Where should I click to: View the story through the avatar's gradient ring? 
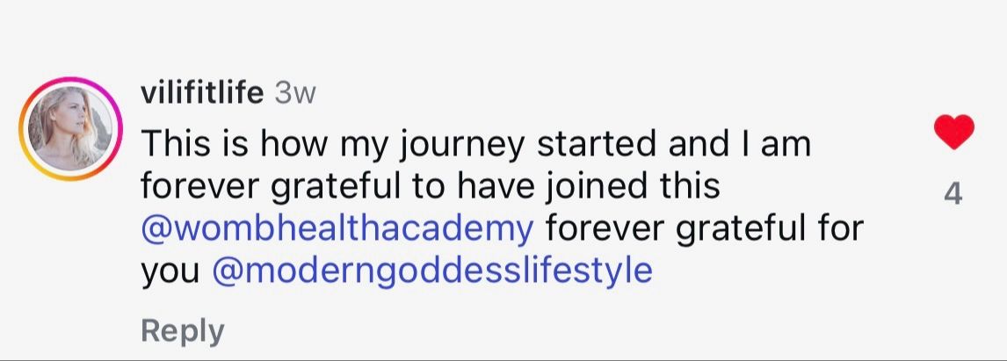point(70,128)
